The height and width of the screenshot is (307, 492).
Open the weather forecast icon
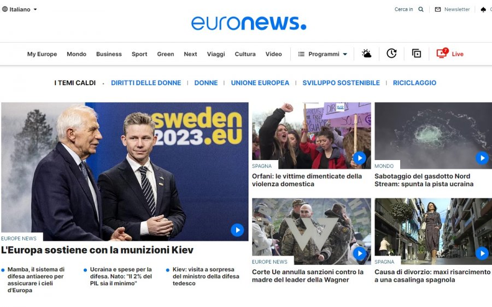(366, 54)
